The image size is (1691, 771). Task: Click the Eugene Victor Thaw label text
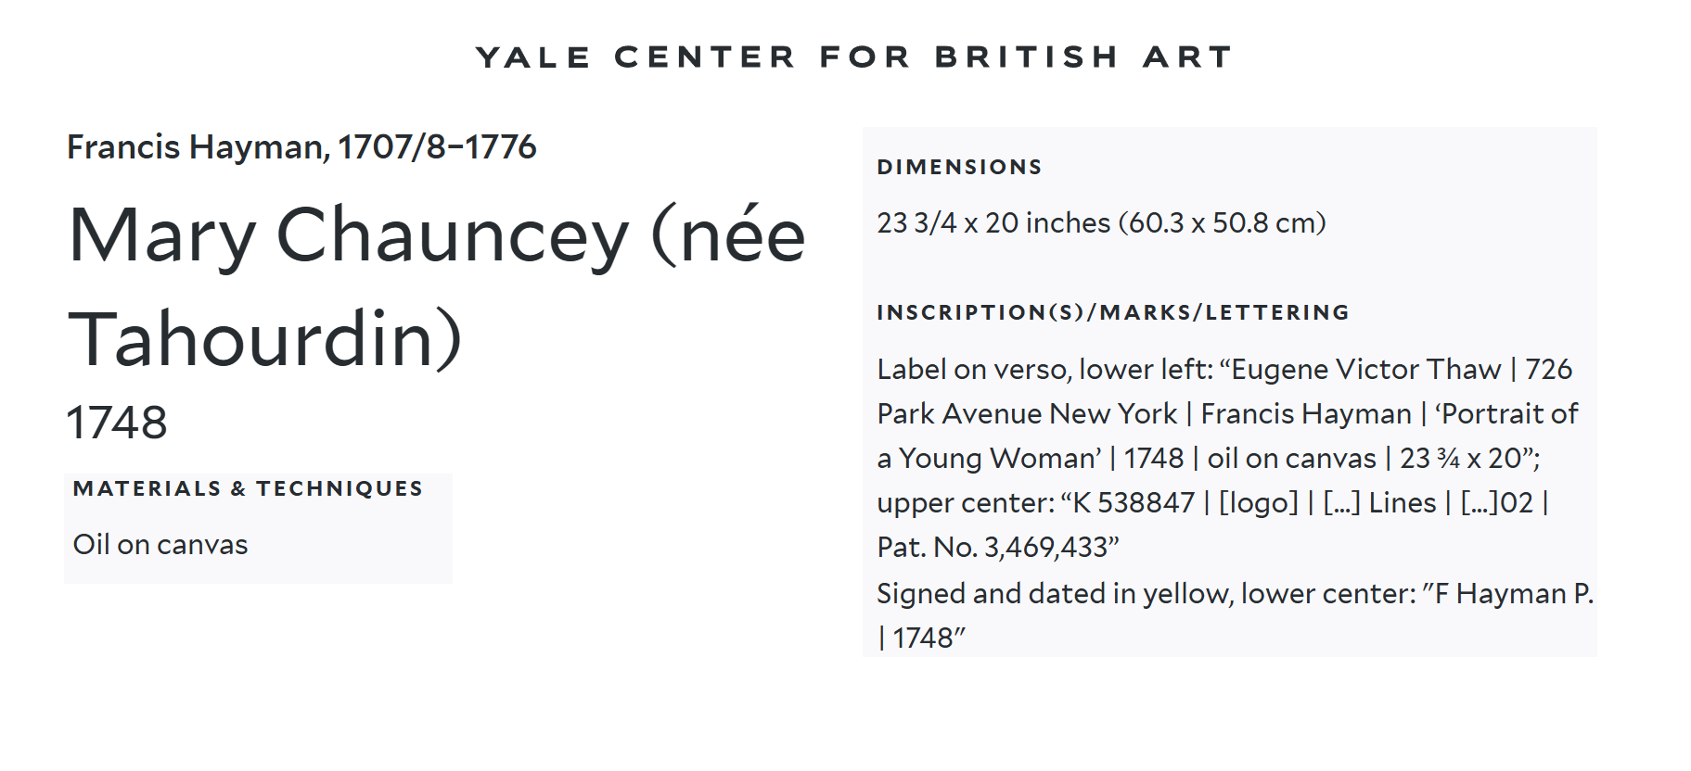(x=1365, y=369)
